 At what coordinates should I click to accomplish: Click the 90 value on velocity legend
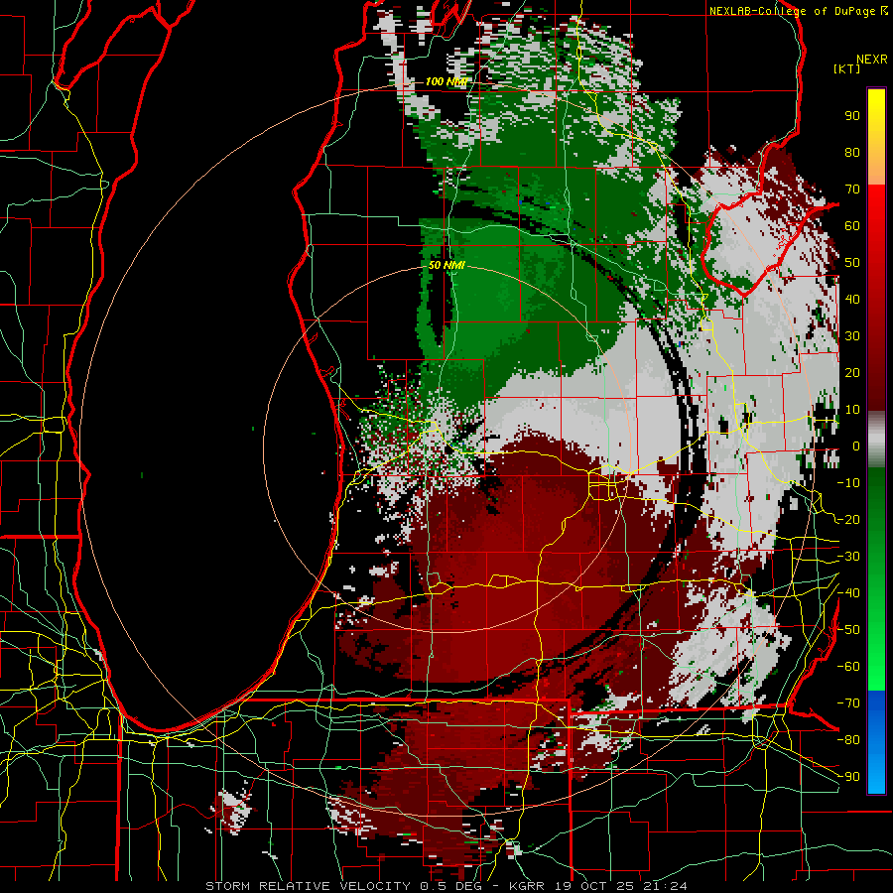click(x=852, y=116)
